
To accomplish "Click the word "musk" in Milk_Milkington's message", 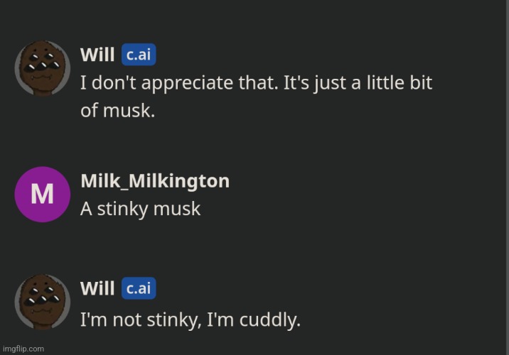I will pyautogui.click(x=181, y=209).
